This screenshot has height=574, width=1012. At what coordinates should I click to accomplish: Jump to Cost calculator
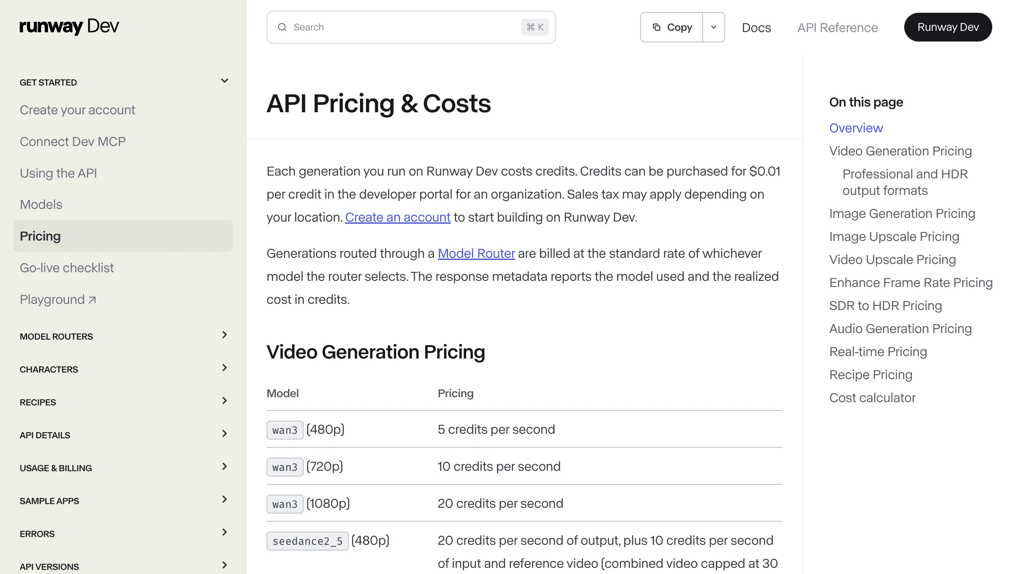tap(873, 398)
